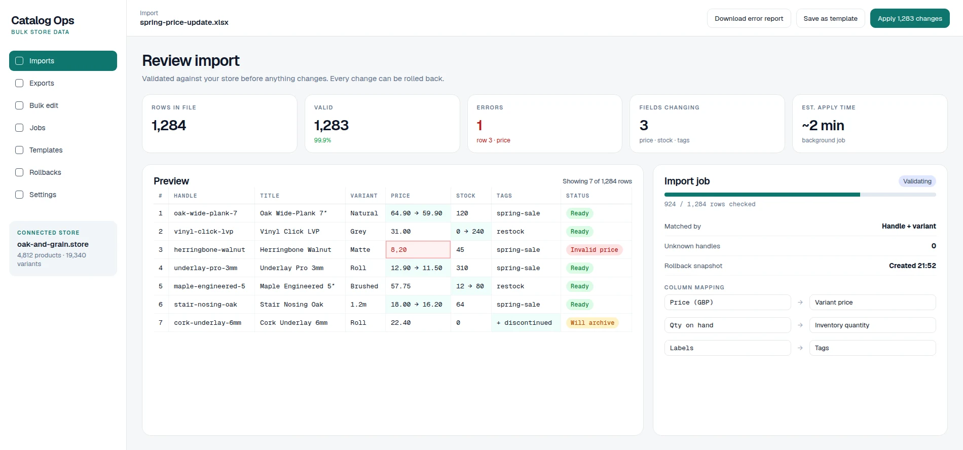The width and height of the screenshot is (963, 450).
Task: Click the Jobs sidebar icon
Action: point(19,128)
